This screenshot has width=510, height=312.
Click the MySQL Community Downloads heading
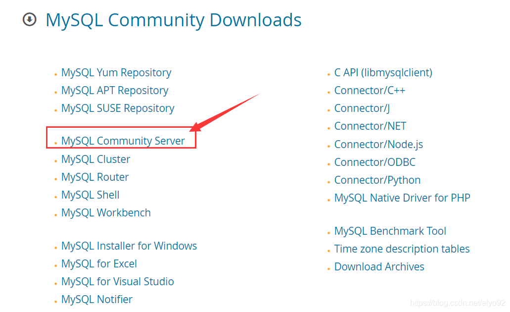173,20
